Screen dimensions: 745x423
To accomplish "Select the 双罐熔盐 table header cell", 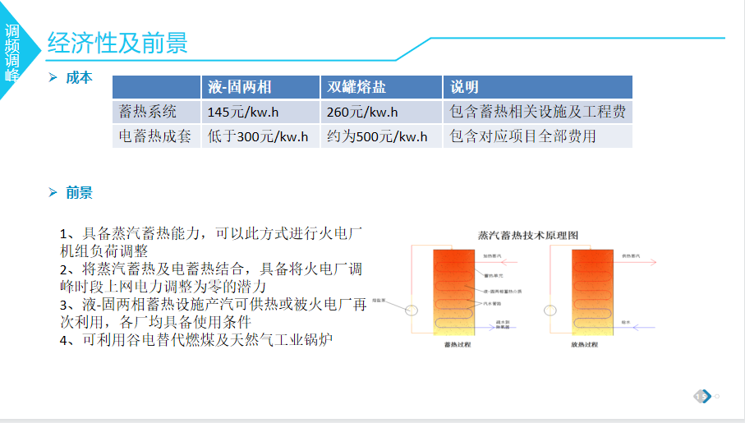I will click(381, 87).
